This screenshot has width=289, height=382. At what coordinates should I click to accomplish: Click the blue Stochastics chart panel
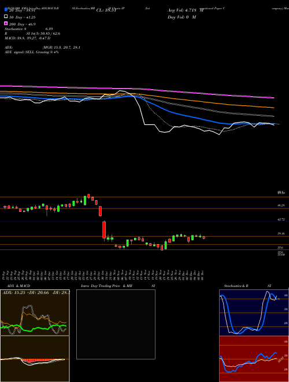(x=254, y=313)
